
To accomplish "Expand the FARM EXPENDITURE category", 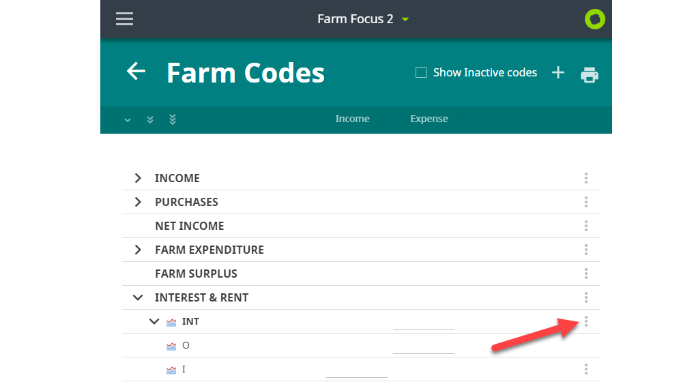I will coord(138,250).
